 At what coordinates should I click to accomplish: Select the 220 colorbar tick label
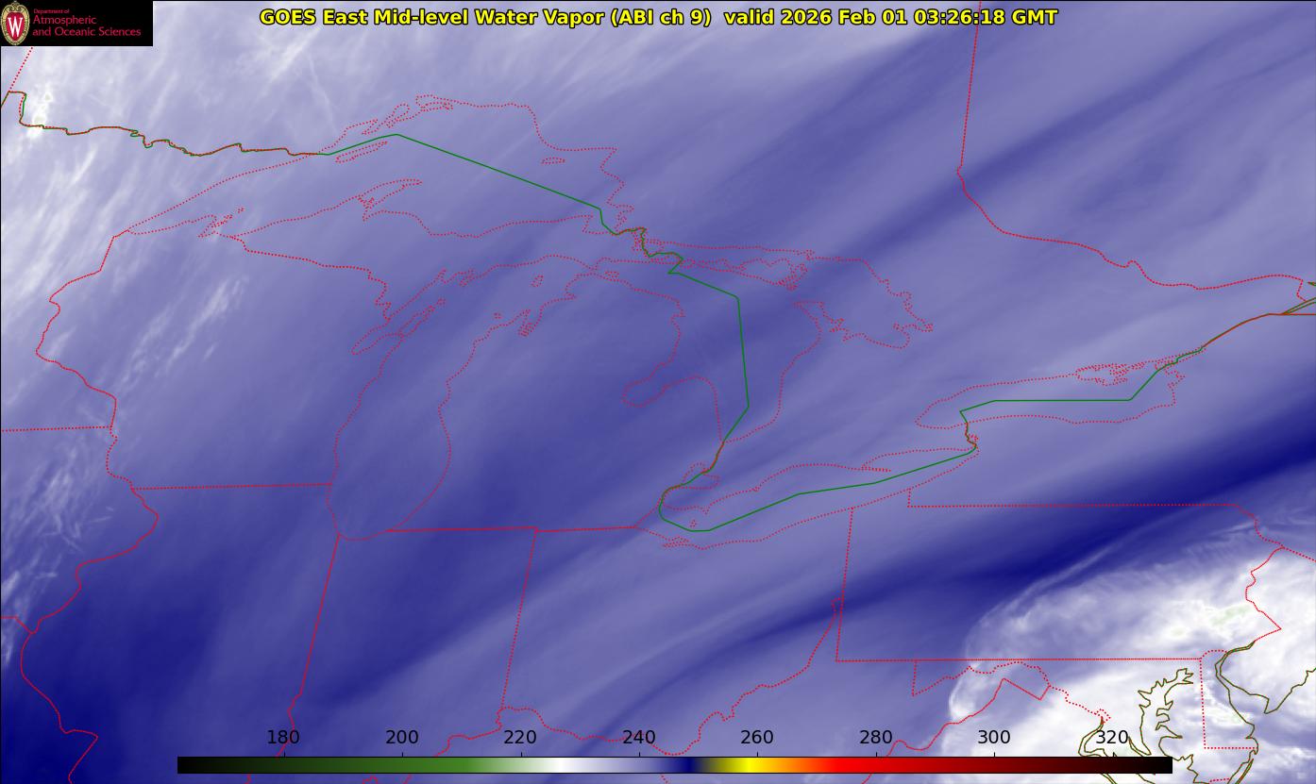coord(520,738)
